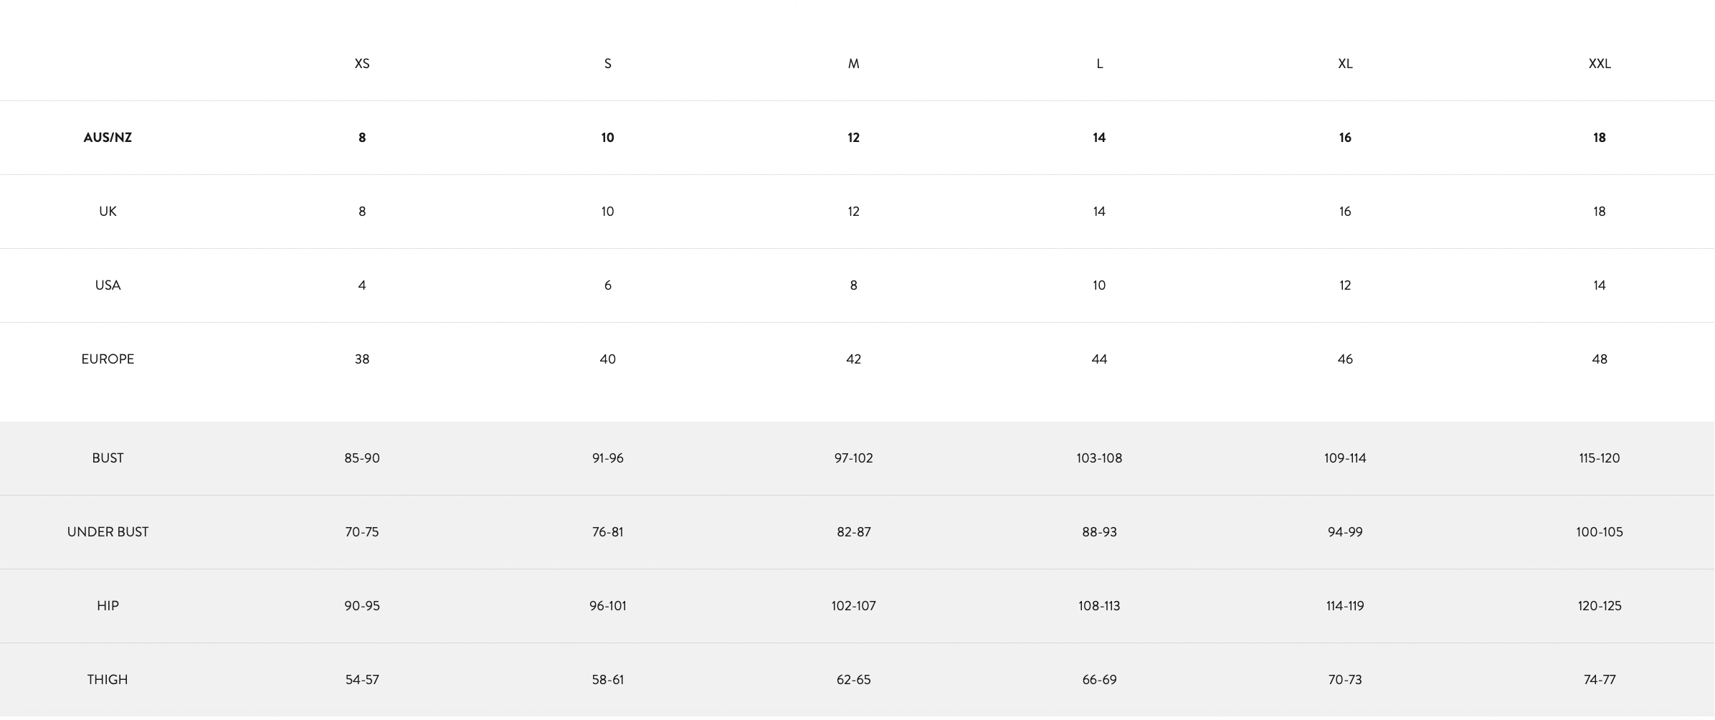Select bust measurement 97-102 cell
The image size is (1715, 720).
click(853, 458)
